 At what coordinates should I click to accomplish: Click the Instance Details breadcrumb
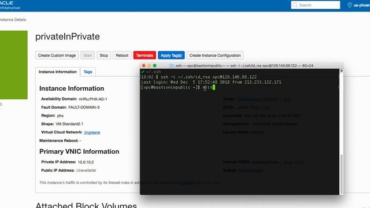click(13, 20)
